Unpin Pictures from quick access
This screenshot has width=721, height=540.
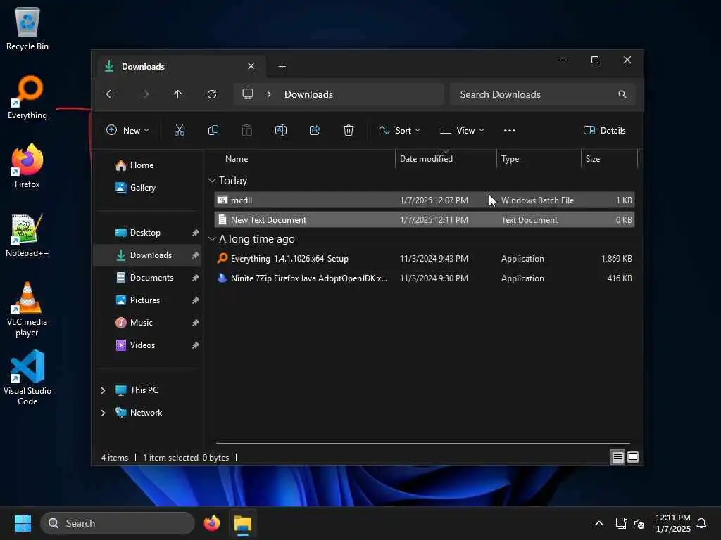coord(196,300)
